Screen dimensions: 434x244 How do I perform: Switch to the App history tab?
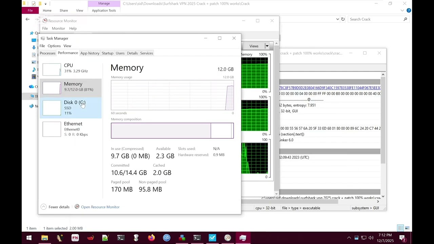tap(90, 53)
